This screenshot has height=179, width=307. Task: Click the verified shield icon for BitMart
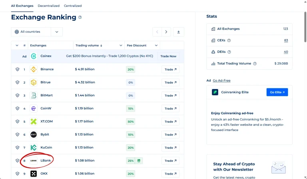18,95
